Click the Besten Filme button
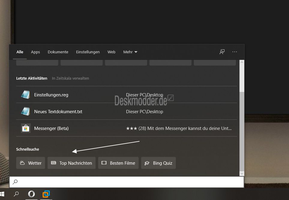The width and height of the screenshot is (289, 200). (x=118, y=163)
